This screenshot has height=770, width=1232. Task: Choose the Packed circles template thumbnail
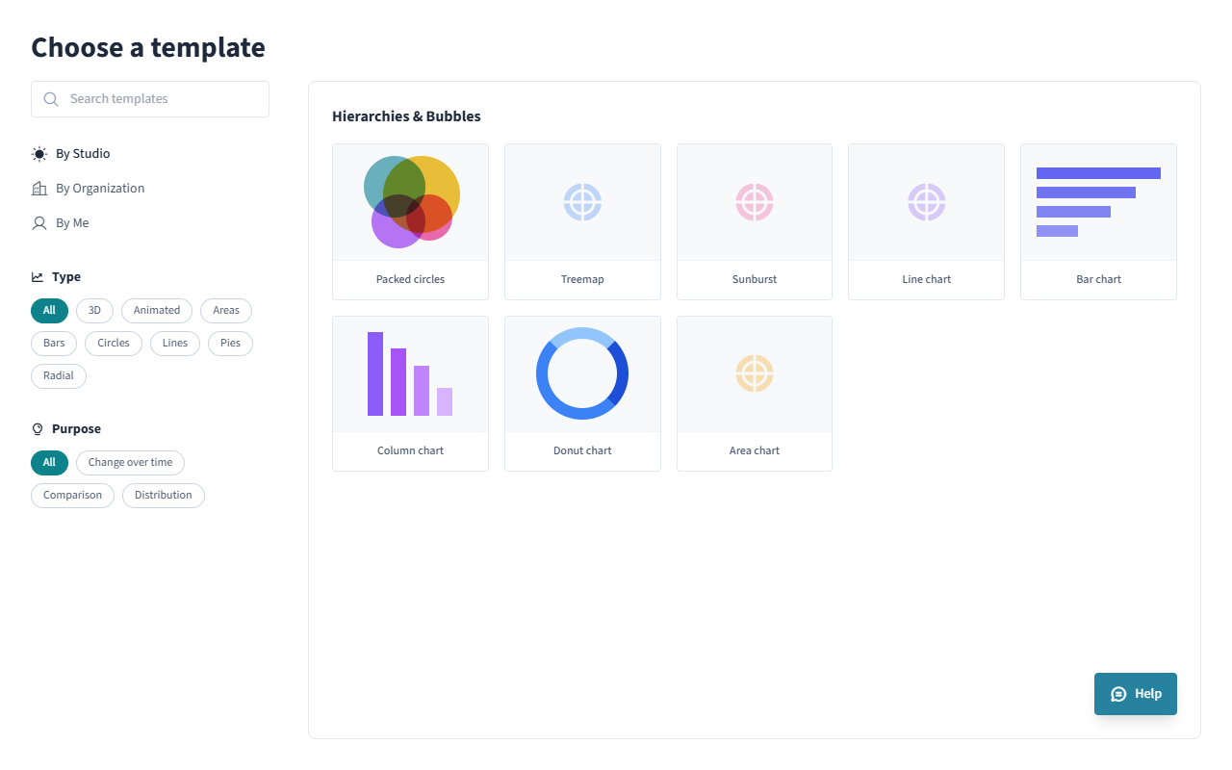coord(410,203)
